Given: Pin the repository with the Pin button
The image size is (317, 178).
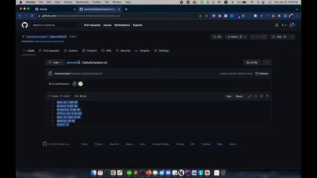Looking at the screenshot, I should [x=217, y=37].
